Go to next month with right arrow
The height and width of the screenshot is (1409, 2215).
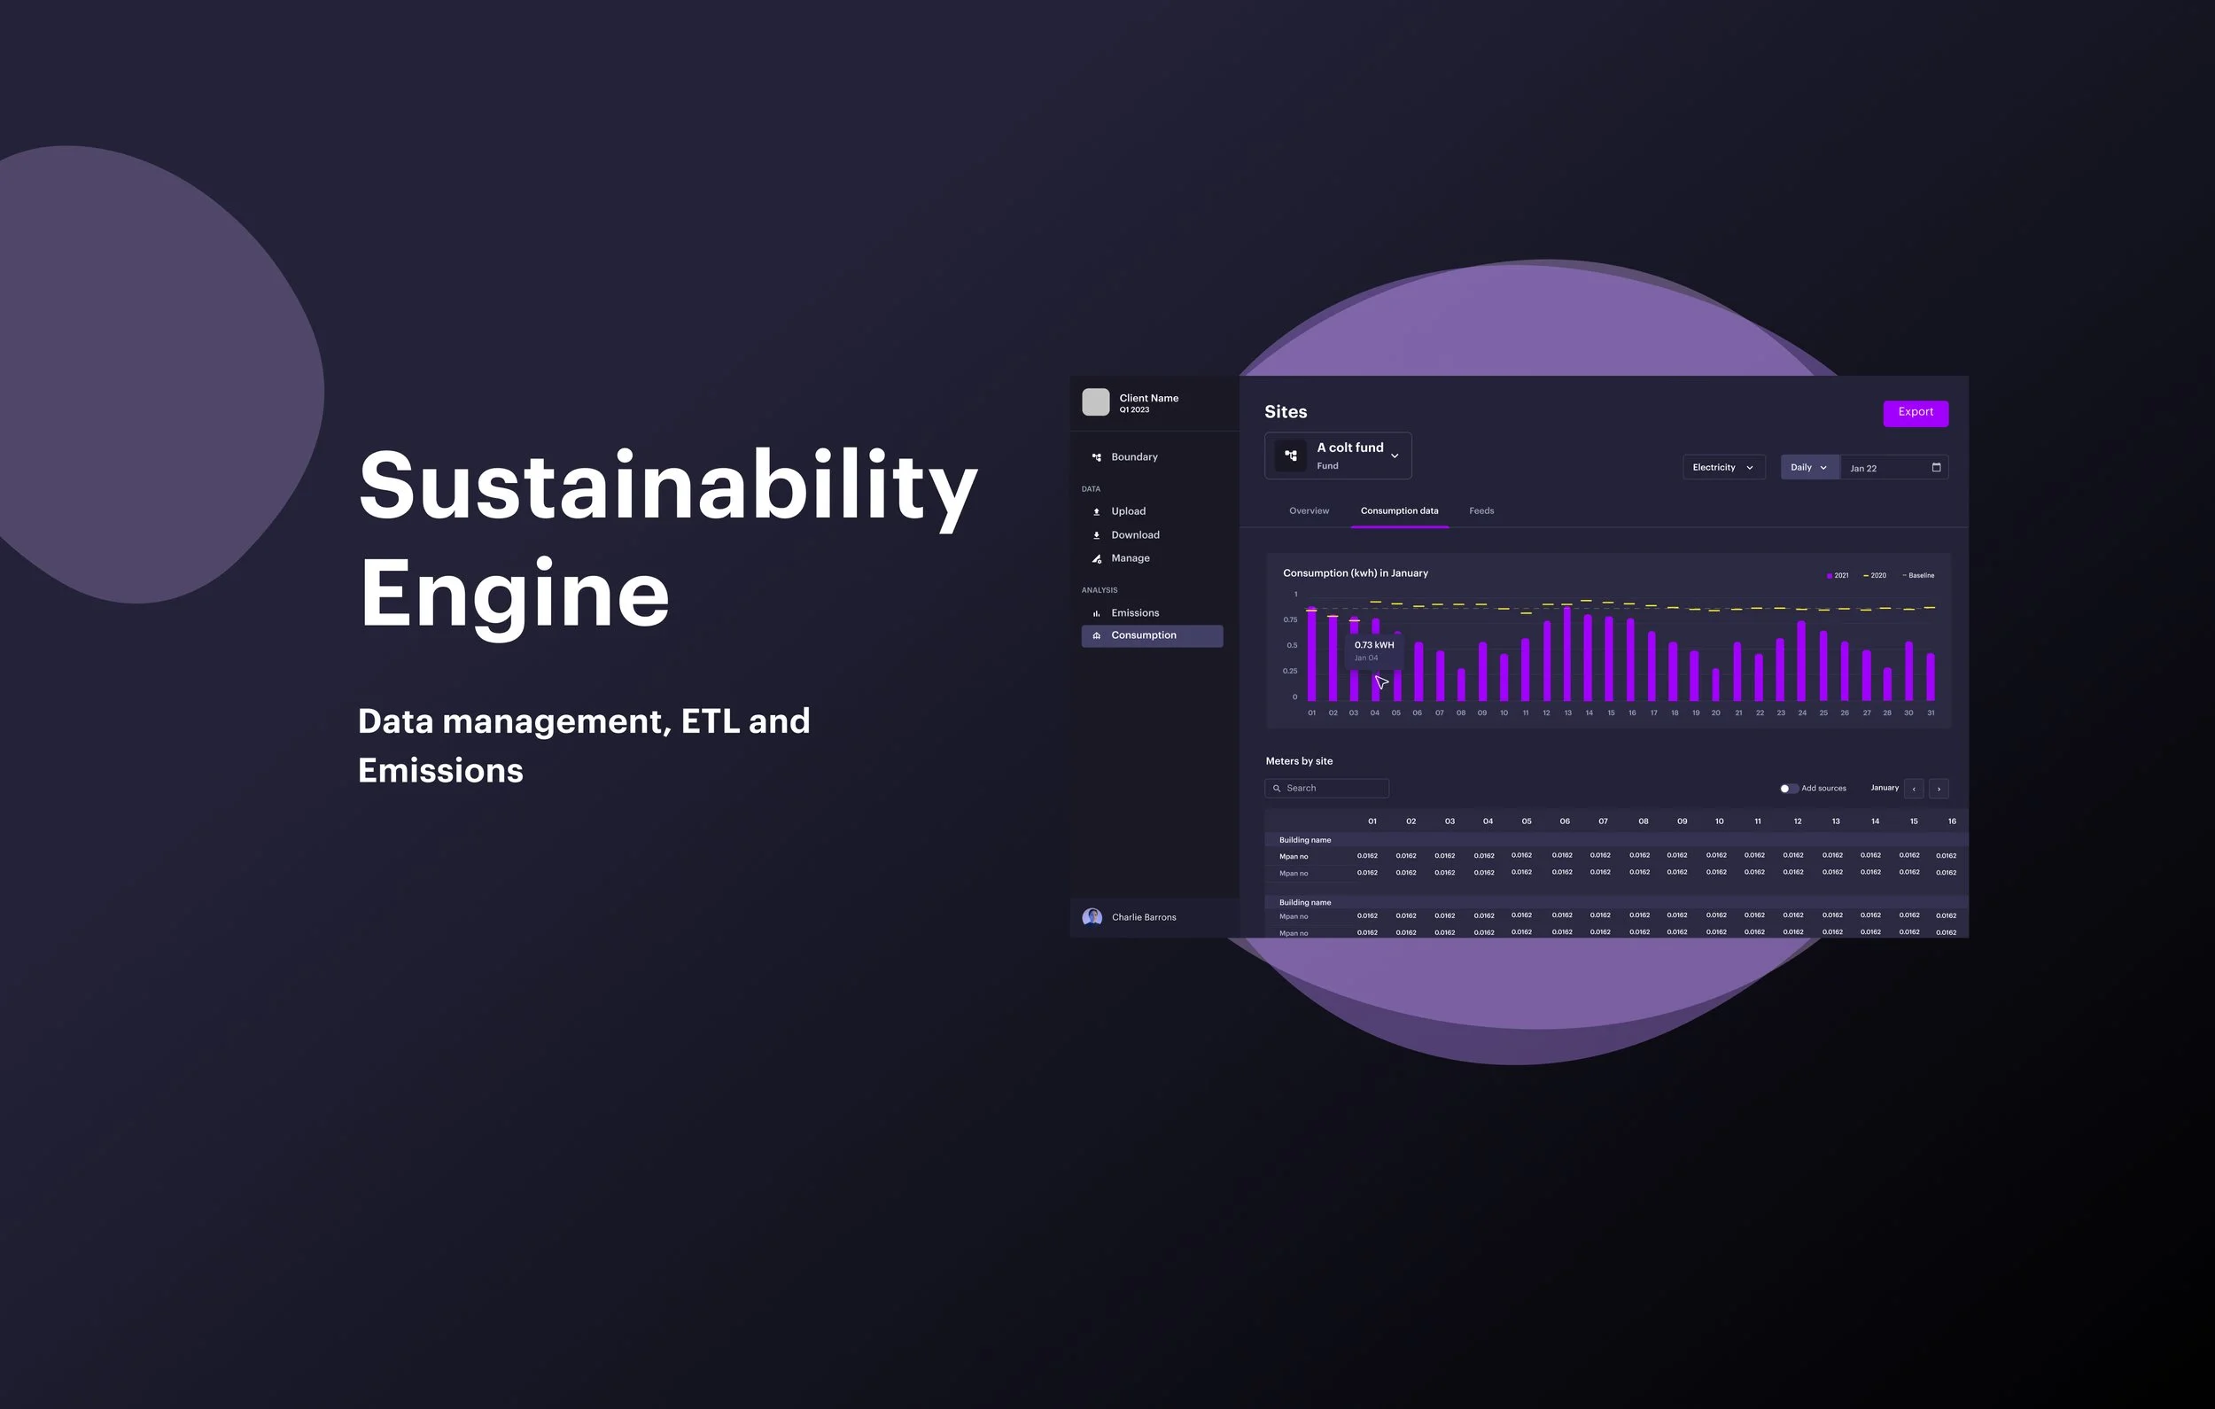pos(1939,789)
